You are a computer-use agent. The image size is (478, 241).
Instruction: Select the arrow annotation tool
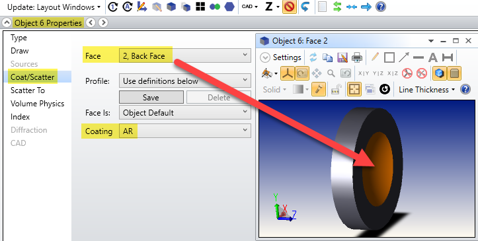pyautogui.click(x=404, y=57)
